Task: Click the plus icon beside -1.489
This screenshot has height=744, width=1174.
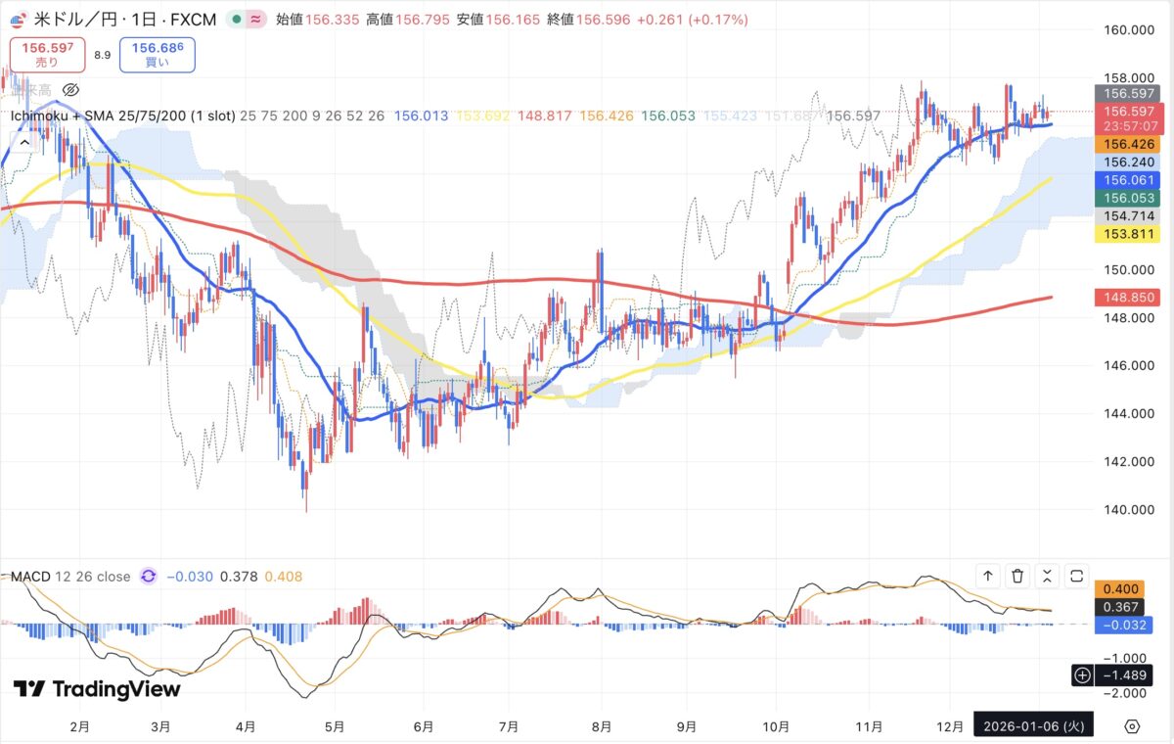Action: [x=1082, y=674]
